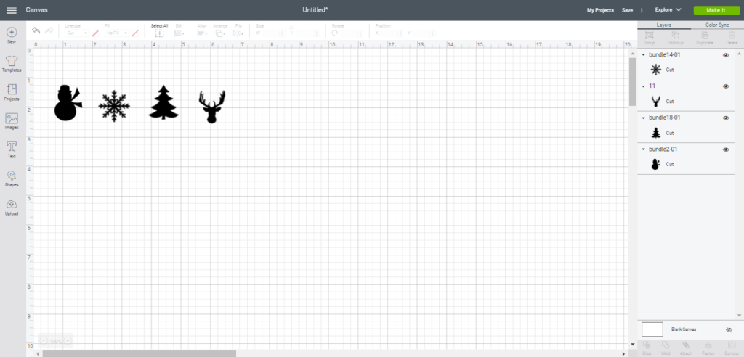Switch to the Layers tab

663,25
